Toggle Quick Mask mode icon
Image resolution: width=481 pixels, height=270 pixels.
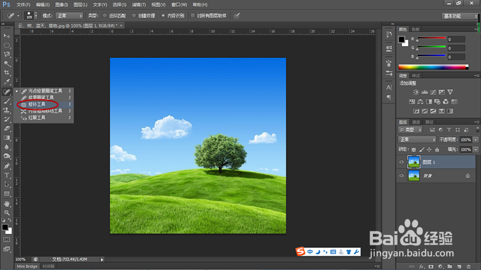click(7, 239)
